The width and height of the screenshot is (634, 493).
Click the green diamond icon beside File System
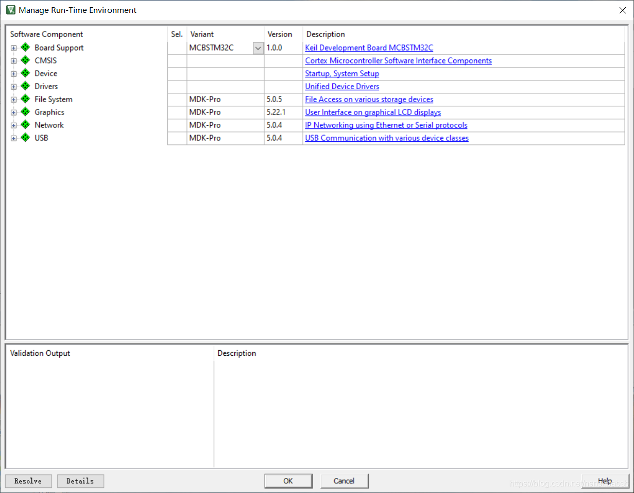coord(26,99)
